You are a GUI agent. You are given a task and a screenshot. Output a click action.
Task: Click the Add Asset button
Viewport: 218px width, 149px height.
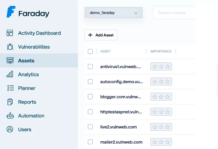101,35
